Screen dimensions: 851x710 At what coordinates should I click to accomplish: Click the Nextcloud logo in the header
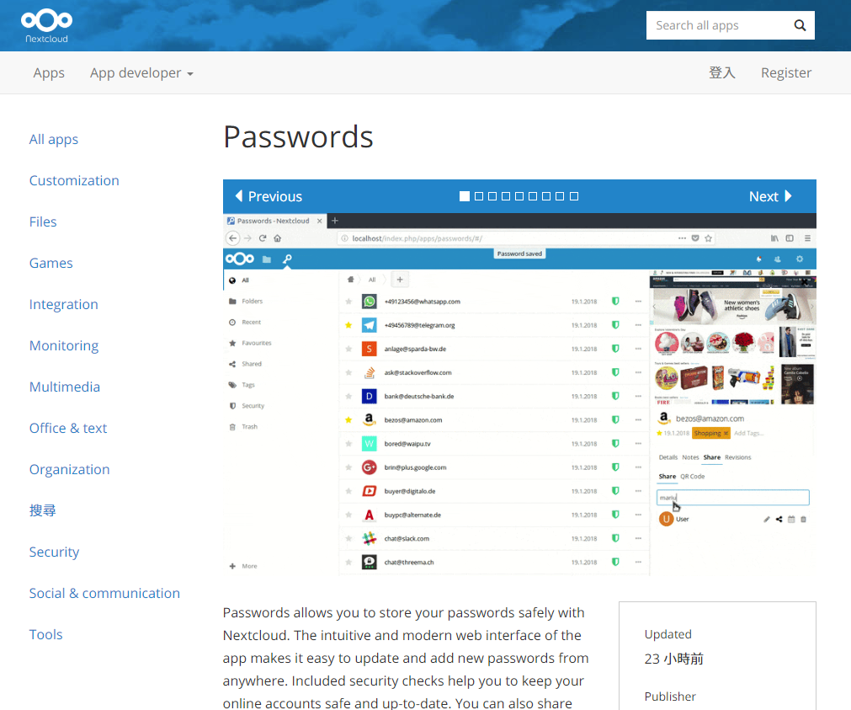pyautogui.click(x=46, y=25)
